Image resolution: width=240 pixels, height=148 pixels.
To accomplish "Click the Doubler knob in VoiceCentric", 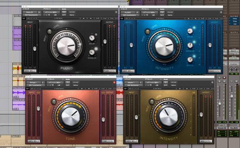I will pyautogui.click(x=190, y=45).
